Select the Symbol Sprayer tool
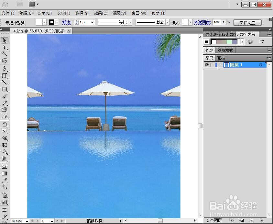Viewport: 273px width, 224px height. 5,195
